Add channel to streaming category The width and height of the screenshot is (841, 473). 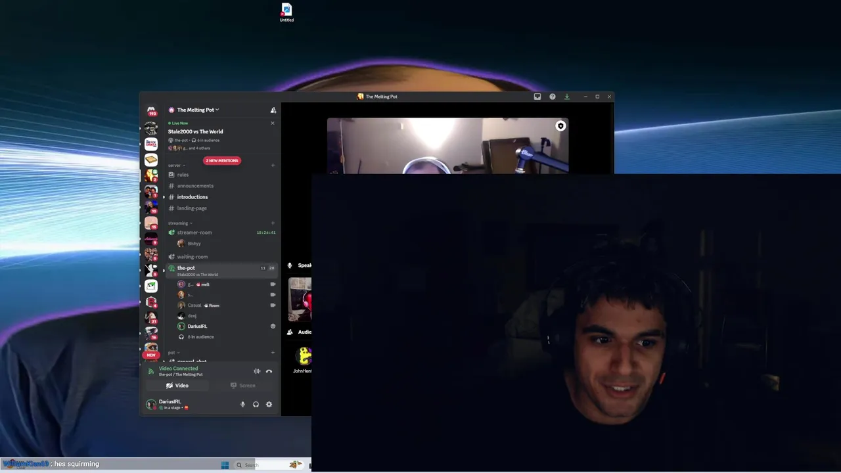tap(273, 223)
